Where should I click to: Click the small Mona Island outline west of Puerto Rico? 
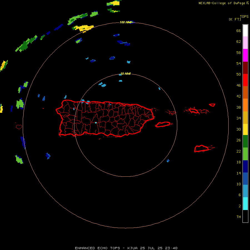tap(19, 127)
